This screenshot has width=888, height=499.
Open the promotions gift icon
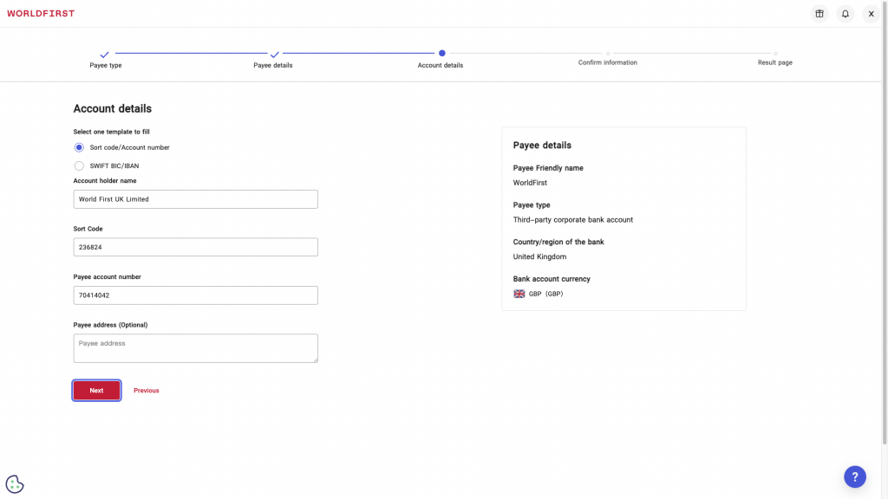pyautogui.click(x=819, y=13)
